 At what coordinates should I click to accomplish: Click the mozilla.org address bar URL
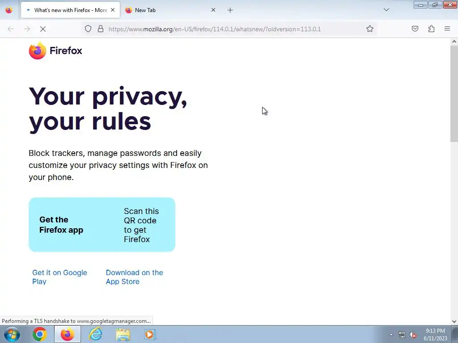click(x=215, y=29)
